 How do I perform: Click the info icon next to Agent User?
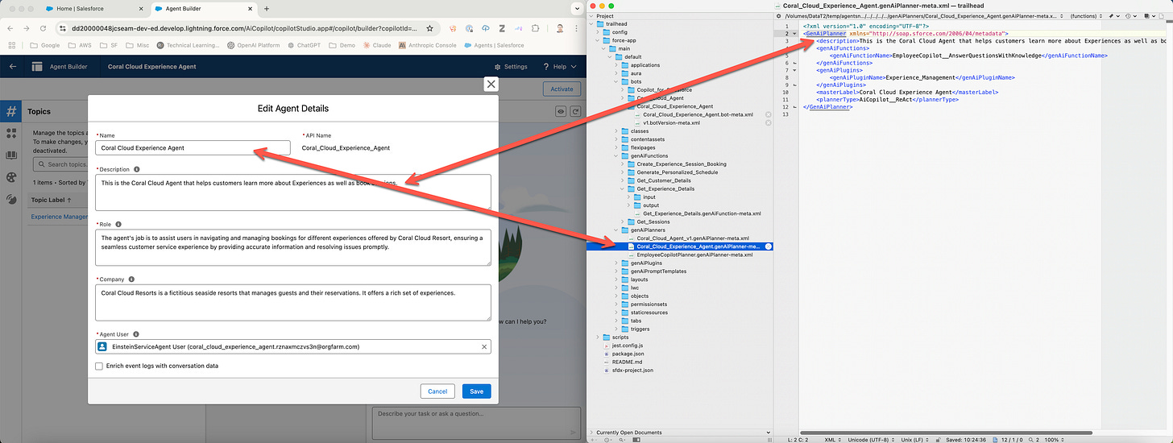tap(136, 333)
